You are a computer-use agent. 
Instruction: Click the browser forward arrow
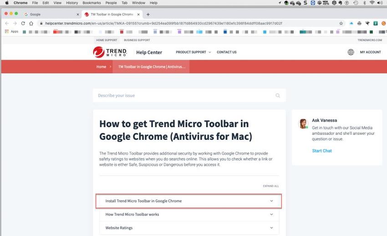[15, 23]
